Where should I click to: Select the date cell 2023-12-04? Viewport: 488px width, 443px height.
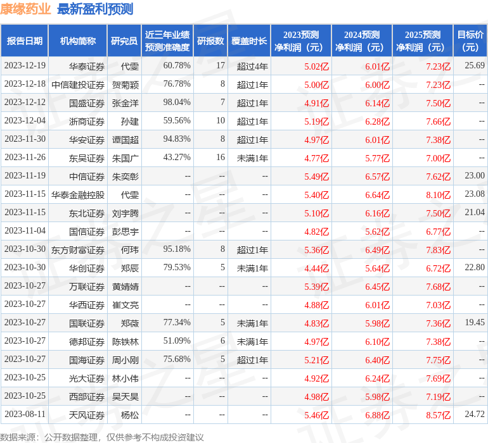25,121
